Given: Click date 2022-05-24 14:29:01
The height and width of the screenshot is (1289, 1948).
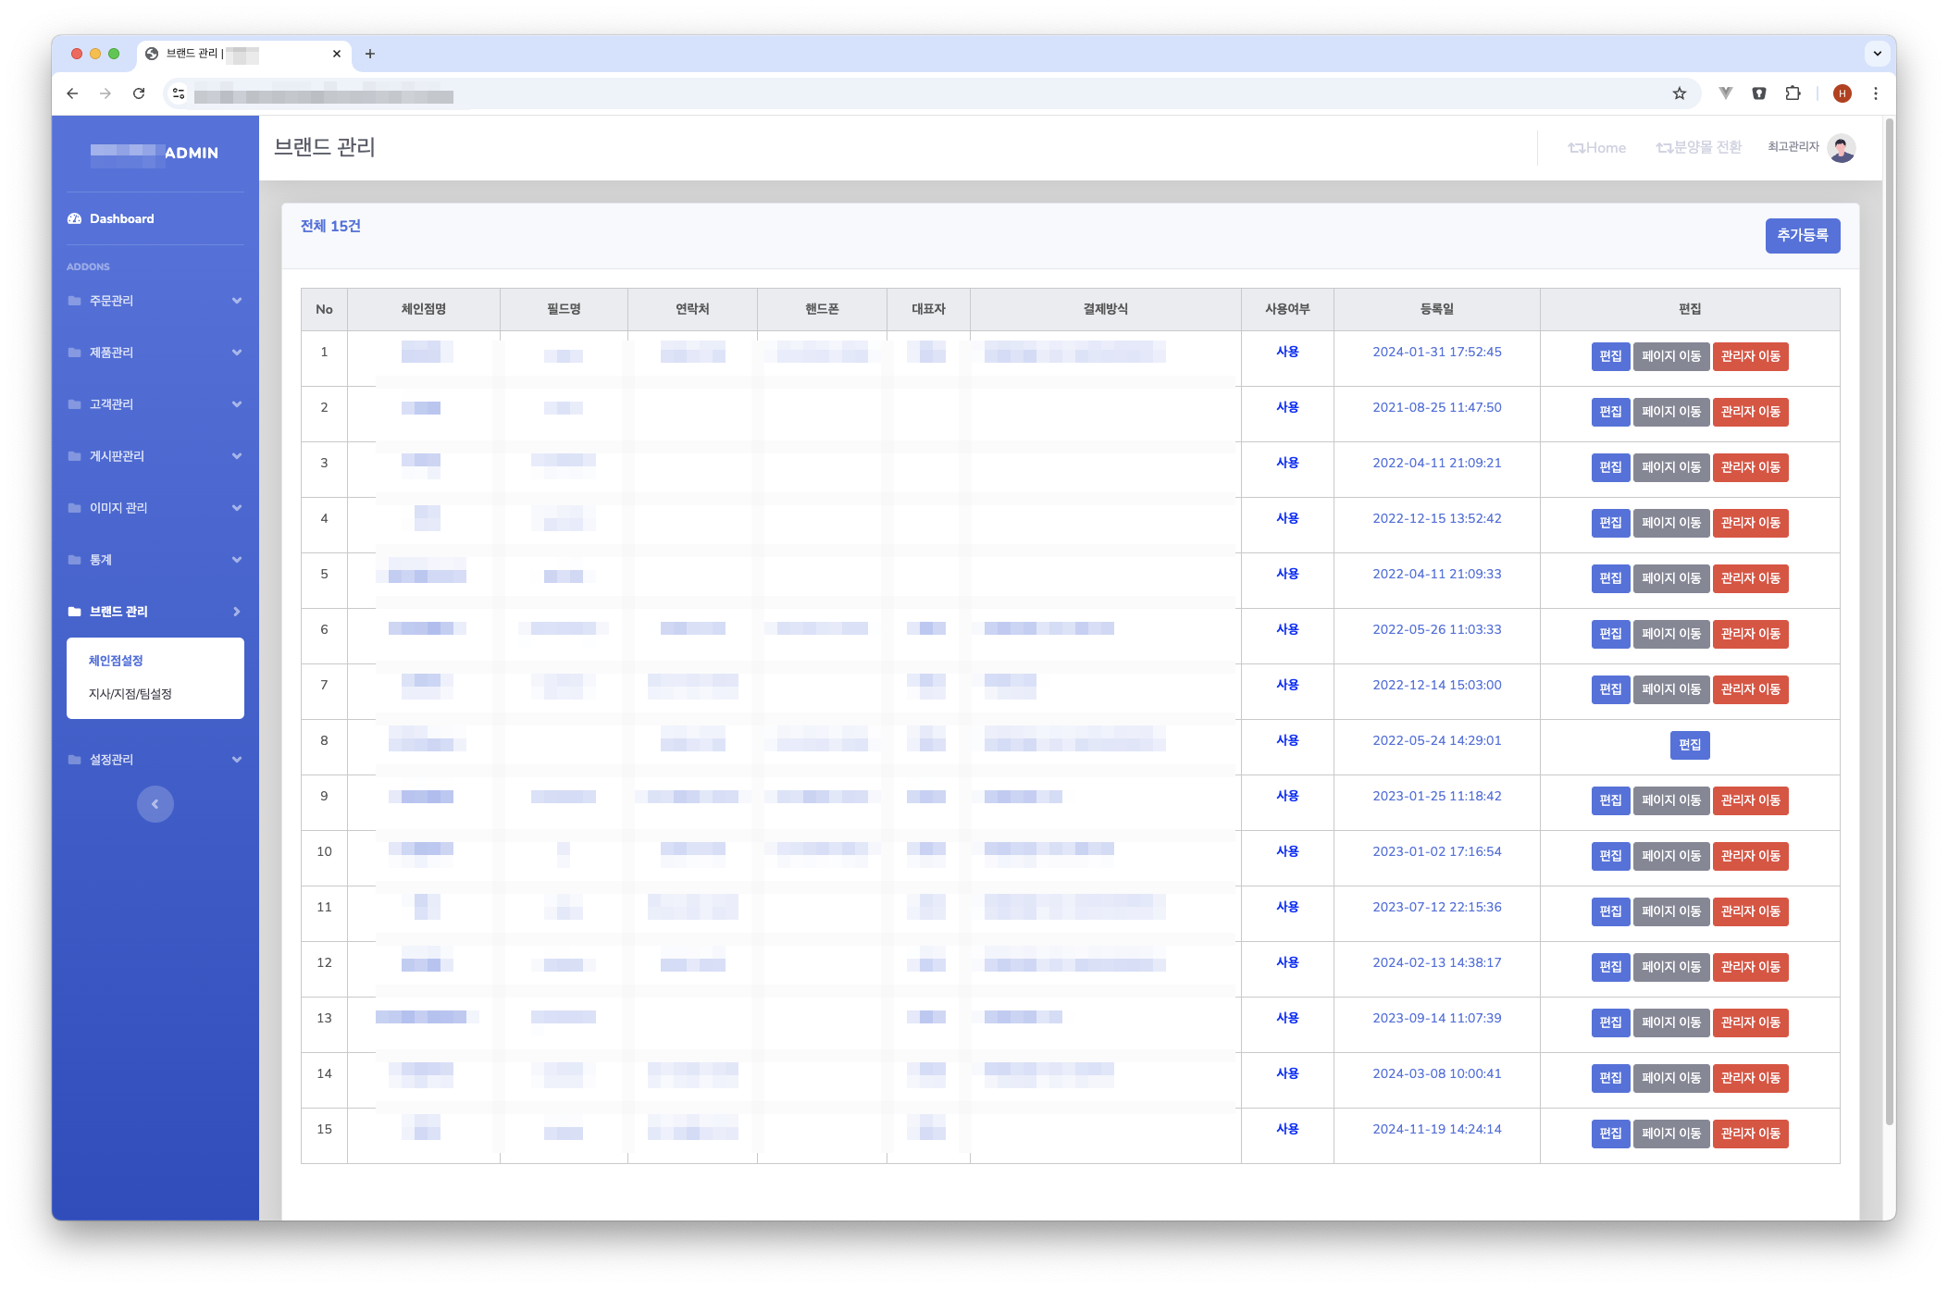Looking at the screenshot, I should click(1436, 740).
